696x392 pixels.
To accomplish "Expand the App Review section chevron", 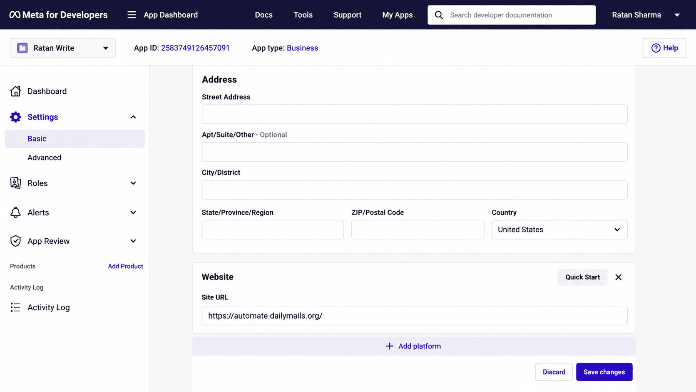I will [133, 241].
